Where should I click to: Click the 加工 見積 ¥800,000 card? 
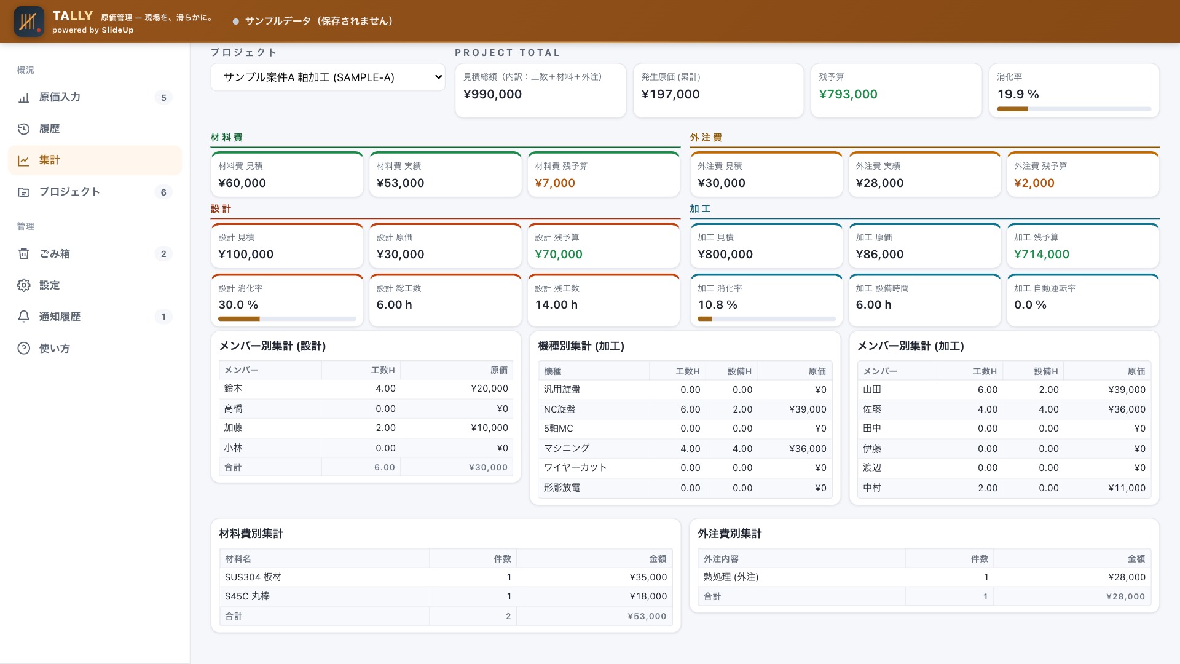pos(766,246)
